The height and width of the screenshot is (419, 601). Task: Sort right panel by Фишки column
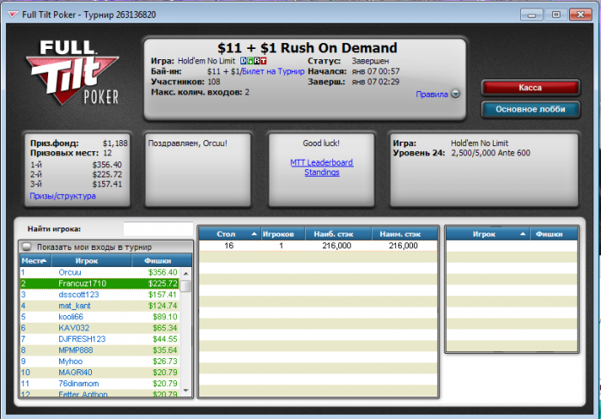click(x=554, y=234)
